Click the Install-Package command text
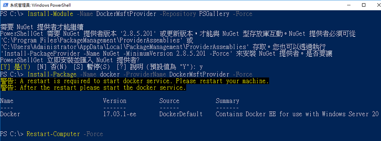The image size is (381, 141). tap(52, 74)
